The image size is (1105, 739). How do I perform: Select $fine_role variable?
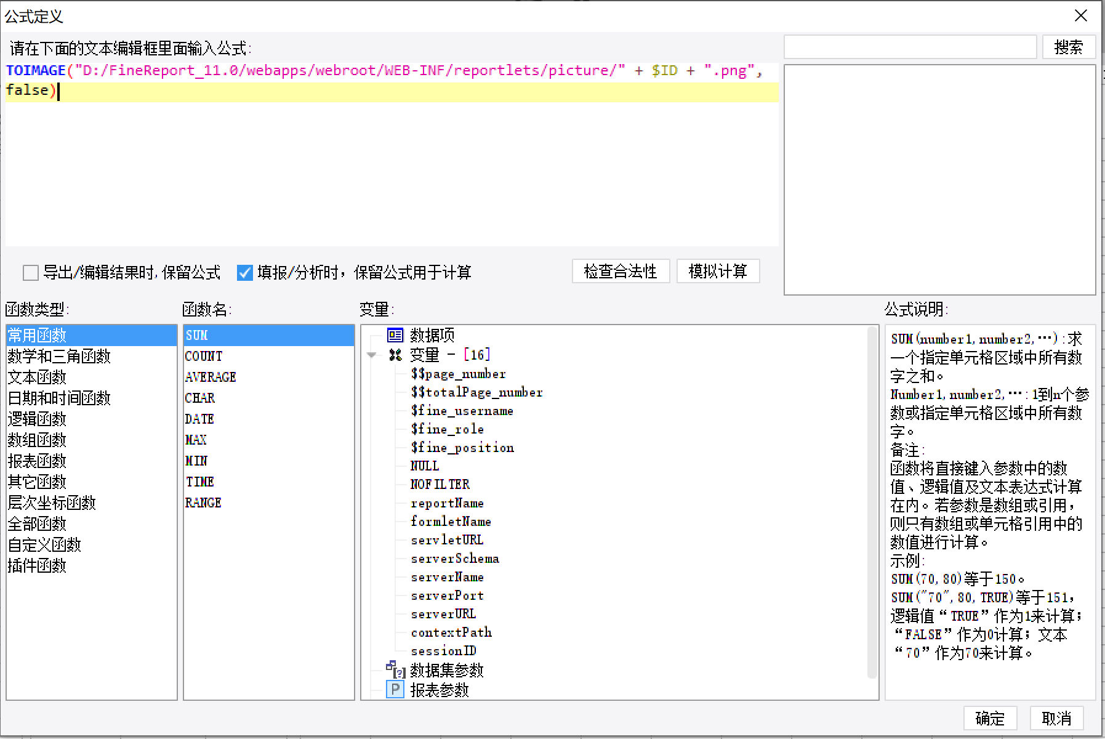pyautogui.click(x=447, y=429)
